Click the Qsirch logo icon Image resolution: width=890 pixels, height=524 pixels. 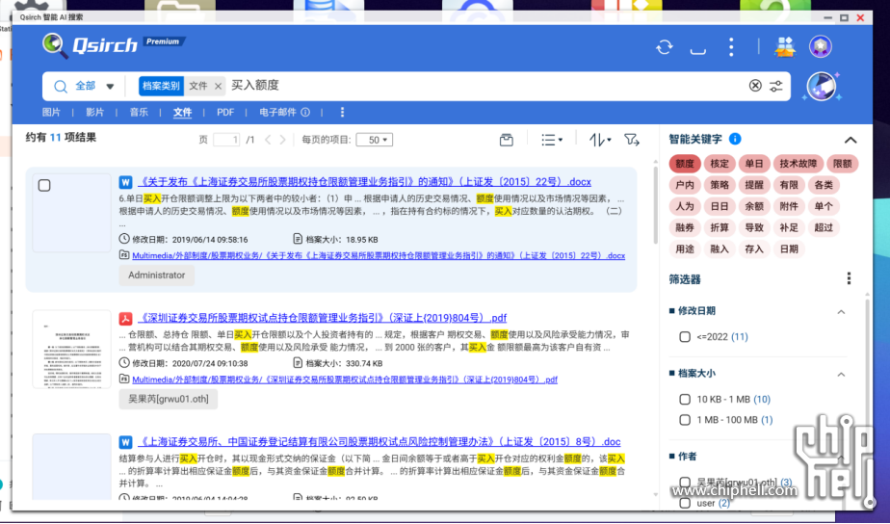tap(55, 45)
